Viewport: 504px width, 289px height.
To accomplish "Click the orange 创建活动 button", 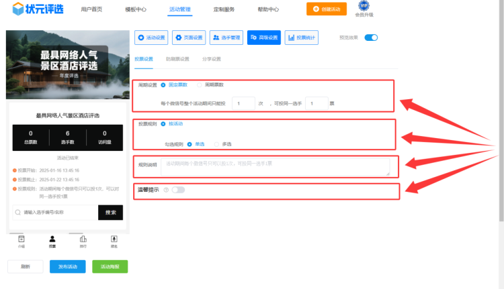I will (x=323, y=9).
